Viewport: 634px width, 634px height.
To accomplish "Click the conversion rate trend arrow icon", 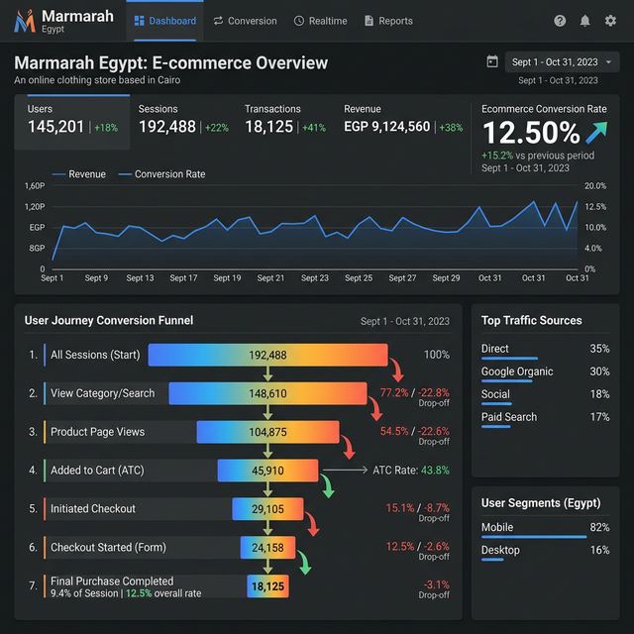I will [596, 133].
